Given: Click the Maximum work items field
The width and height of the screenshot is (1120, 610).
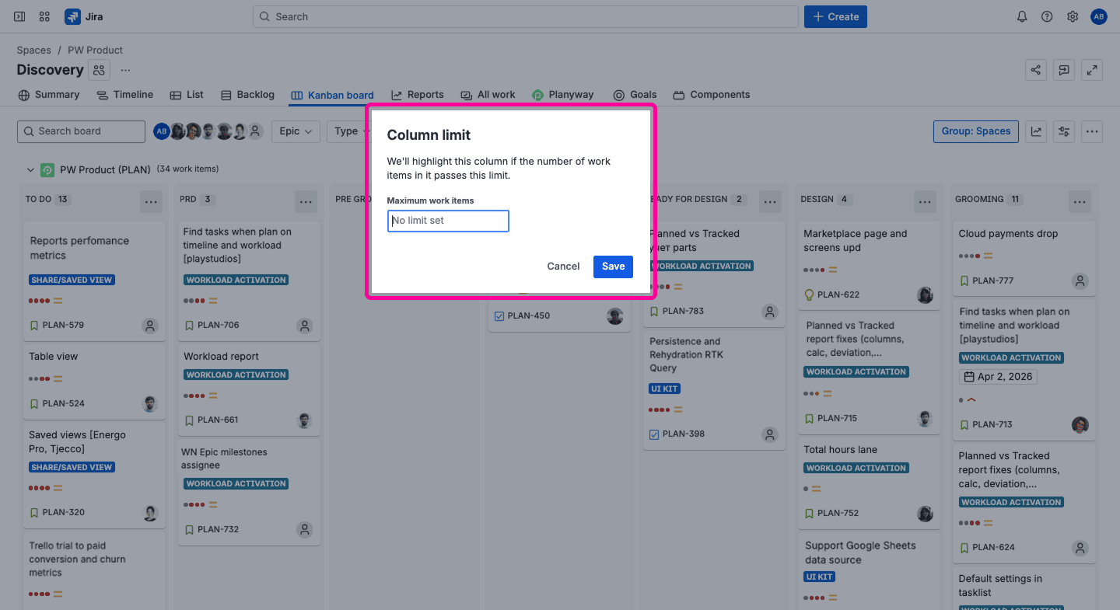Looking at the screenshot, I should click(448, 221).
